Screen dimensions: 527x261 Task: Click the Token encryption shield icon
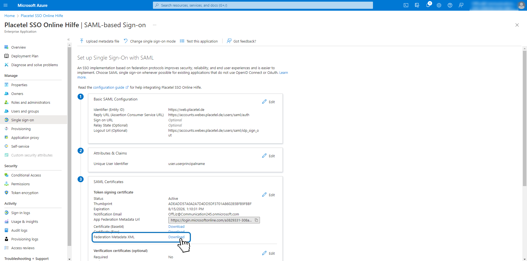[6, 192]
